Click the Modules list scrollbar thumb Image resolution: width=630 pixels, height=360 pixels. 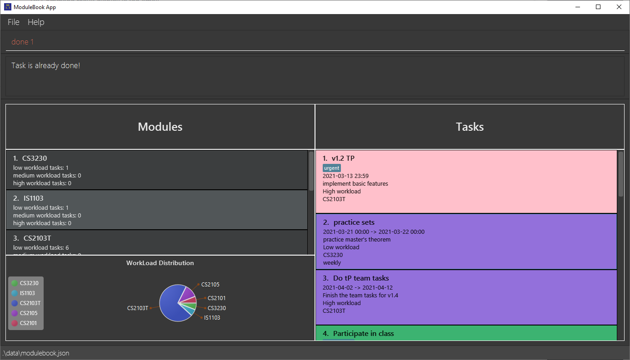[311, 171]
